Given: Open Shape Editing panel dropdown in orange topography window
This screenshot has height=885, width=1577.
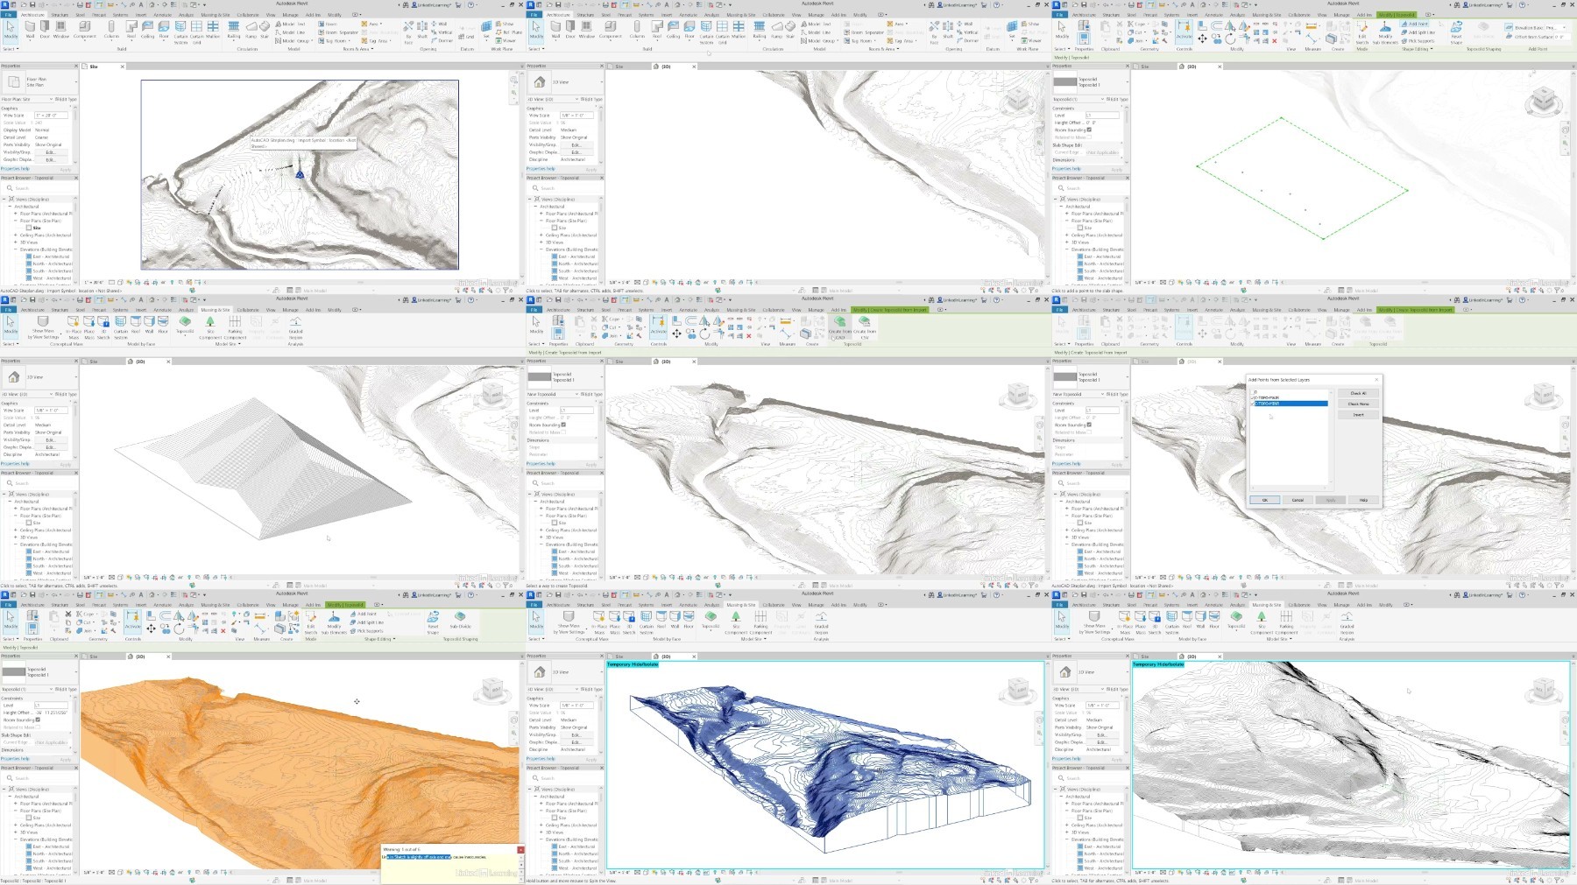Looking at the screenshot, I should pos(378,639).
